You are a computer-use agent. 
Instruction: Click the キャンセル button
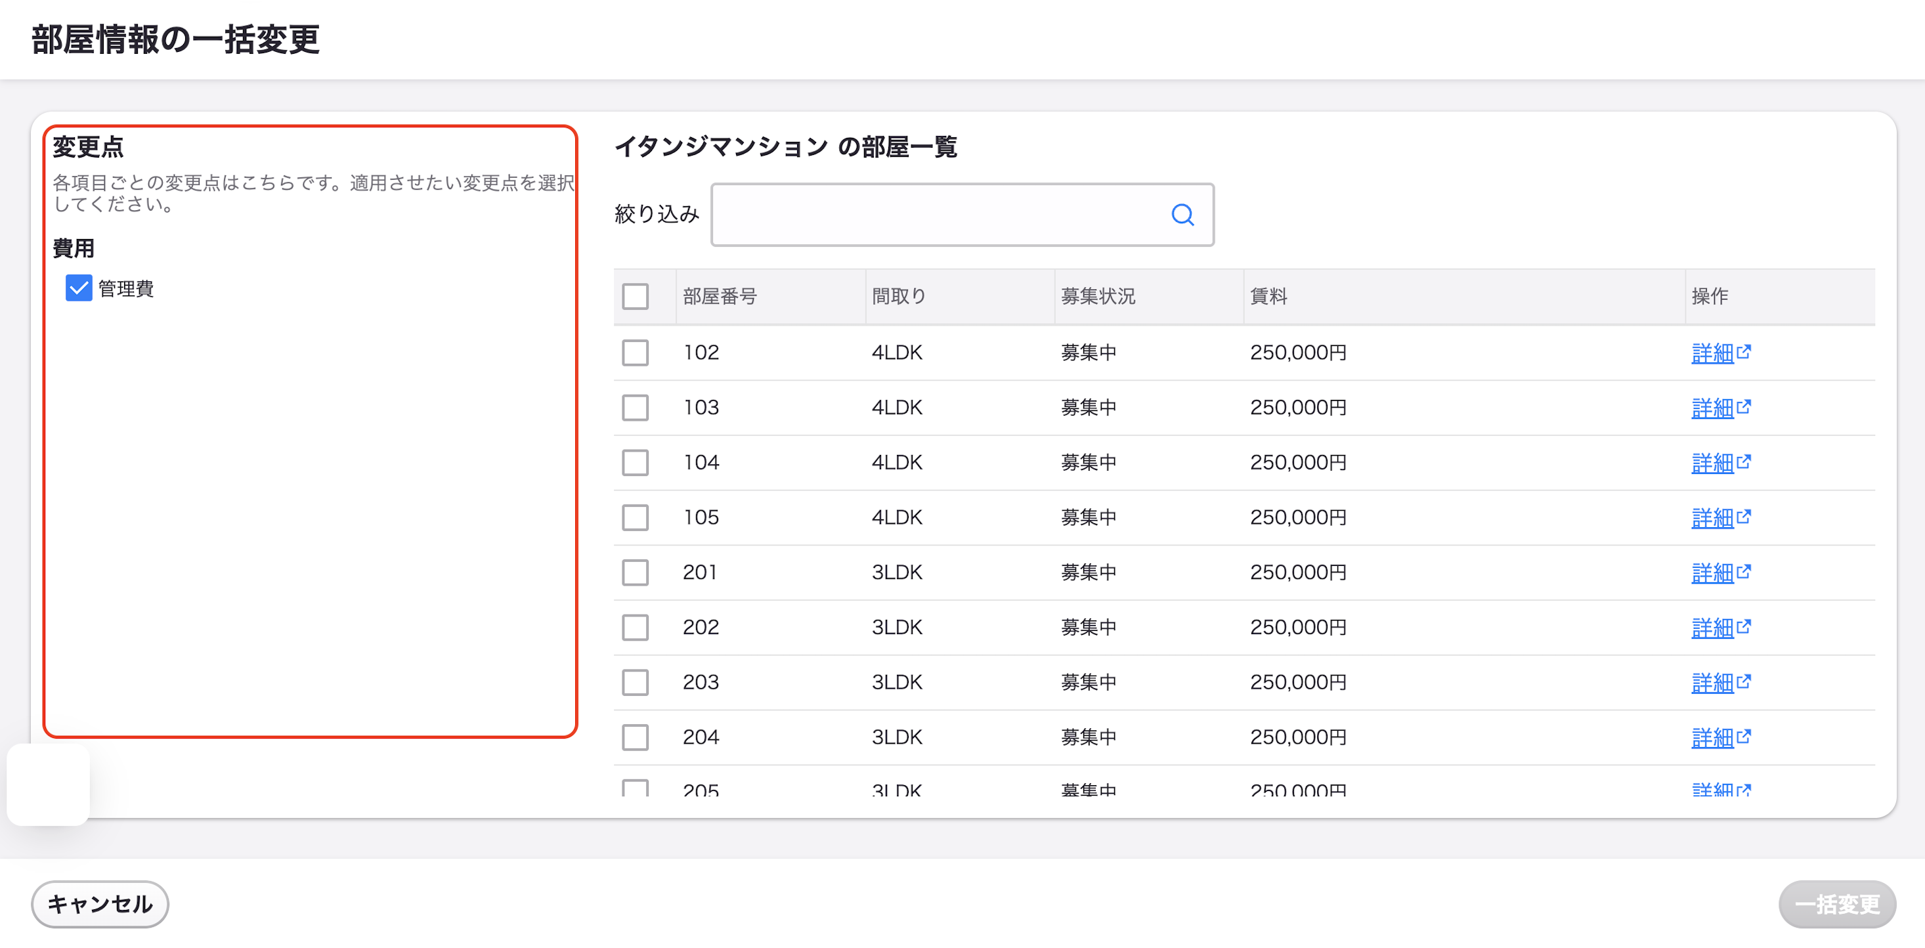click(100, 904)
